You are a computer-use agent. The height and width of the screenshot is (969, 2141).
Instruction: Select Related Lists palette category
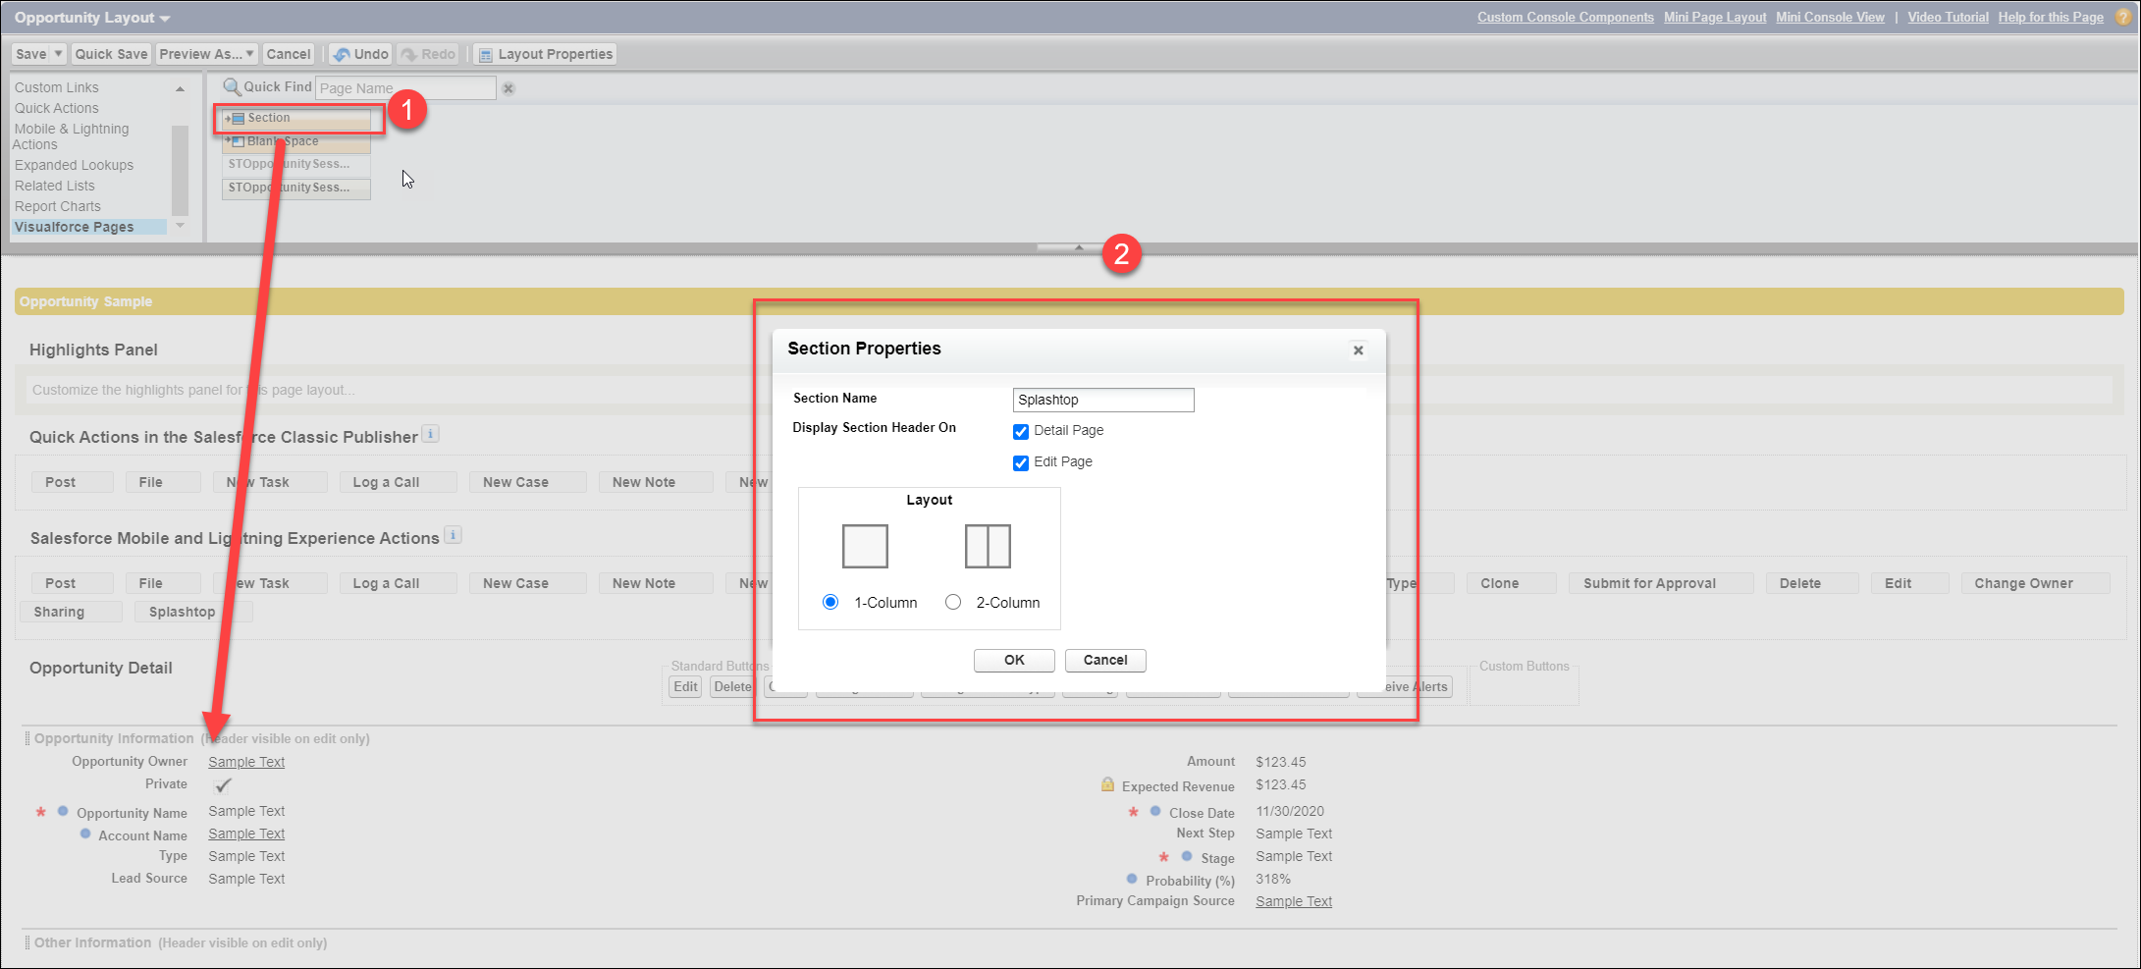click(55, 186)
